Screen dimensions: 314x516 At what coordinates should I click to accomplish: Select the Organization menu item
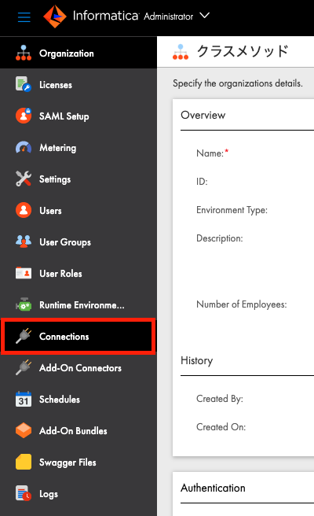coord(78,53)
